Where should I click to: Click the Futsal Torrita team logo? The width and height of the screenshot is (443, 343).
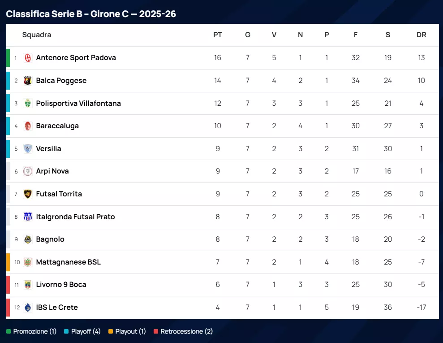coord(28,194)
